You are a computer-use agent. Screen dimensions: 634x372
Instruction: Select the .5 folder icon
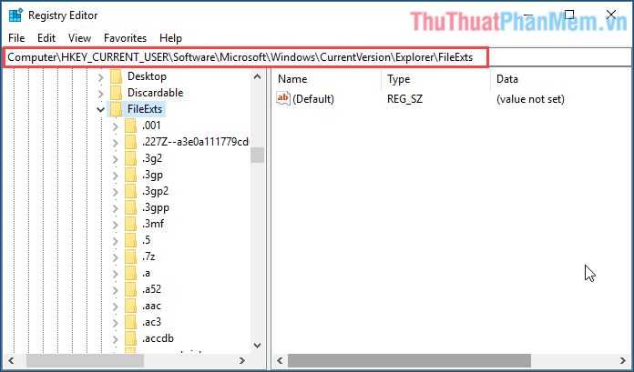click(x=130, y=240)
